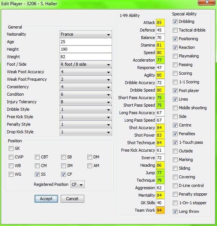Check the CWP position checkbox
Image resolution: width=217 pixels, height=226 pixels.
[11, 157]
